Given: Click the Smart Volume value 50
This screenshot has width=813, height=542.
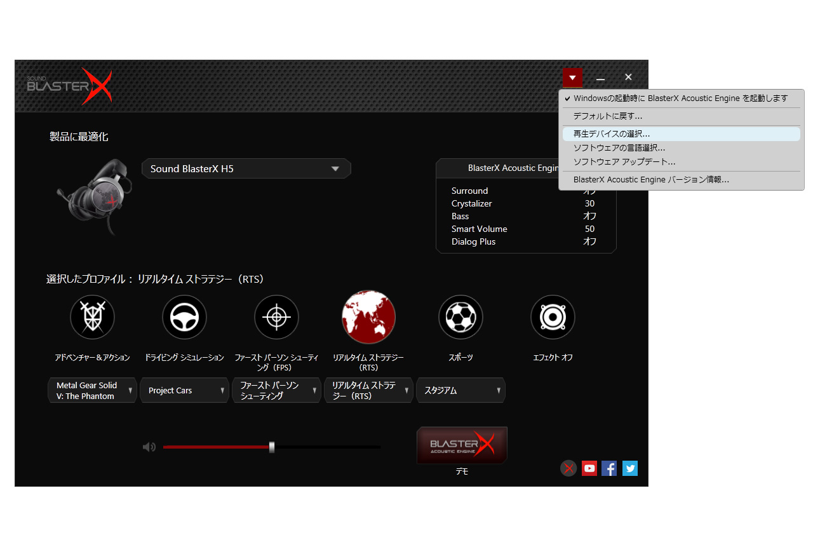Looking at the screenshot, I should 590,229.
